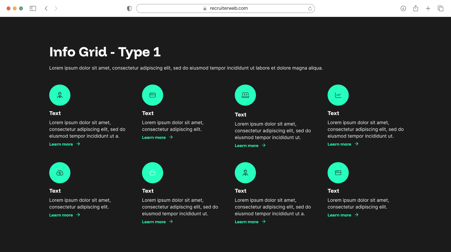The height and width of the screenshot is (252, 451).
Task: Open a new browser tab
Action: (x=428, y=8)
